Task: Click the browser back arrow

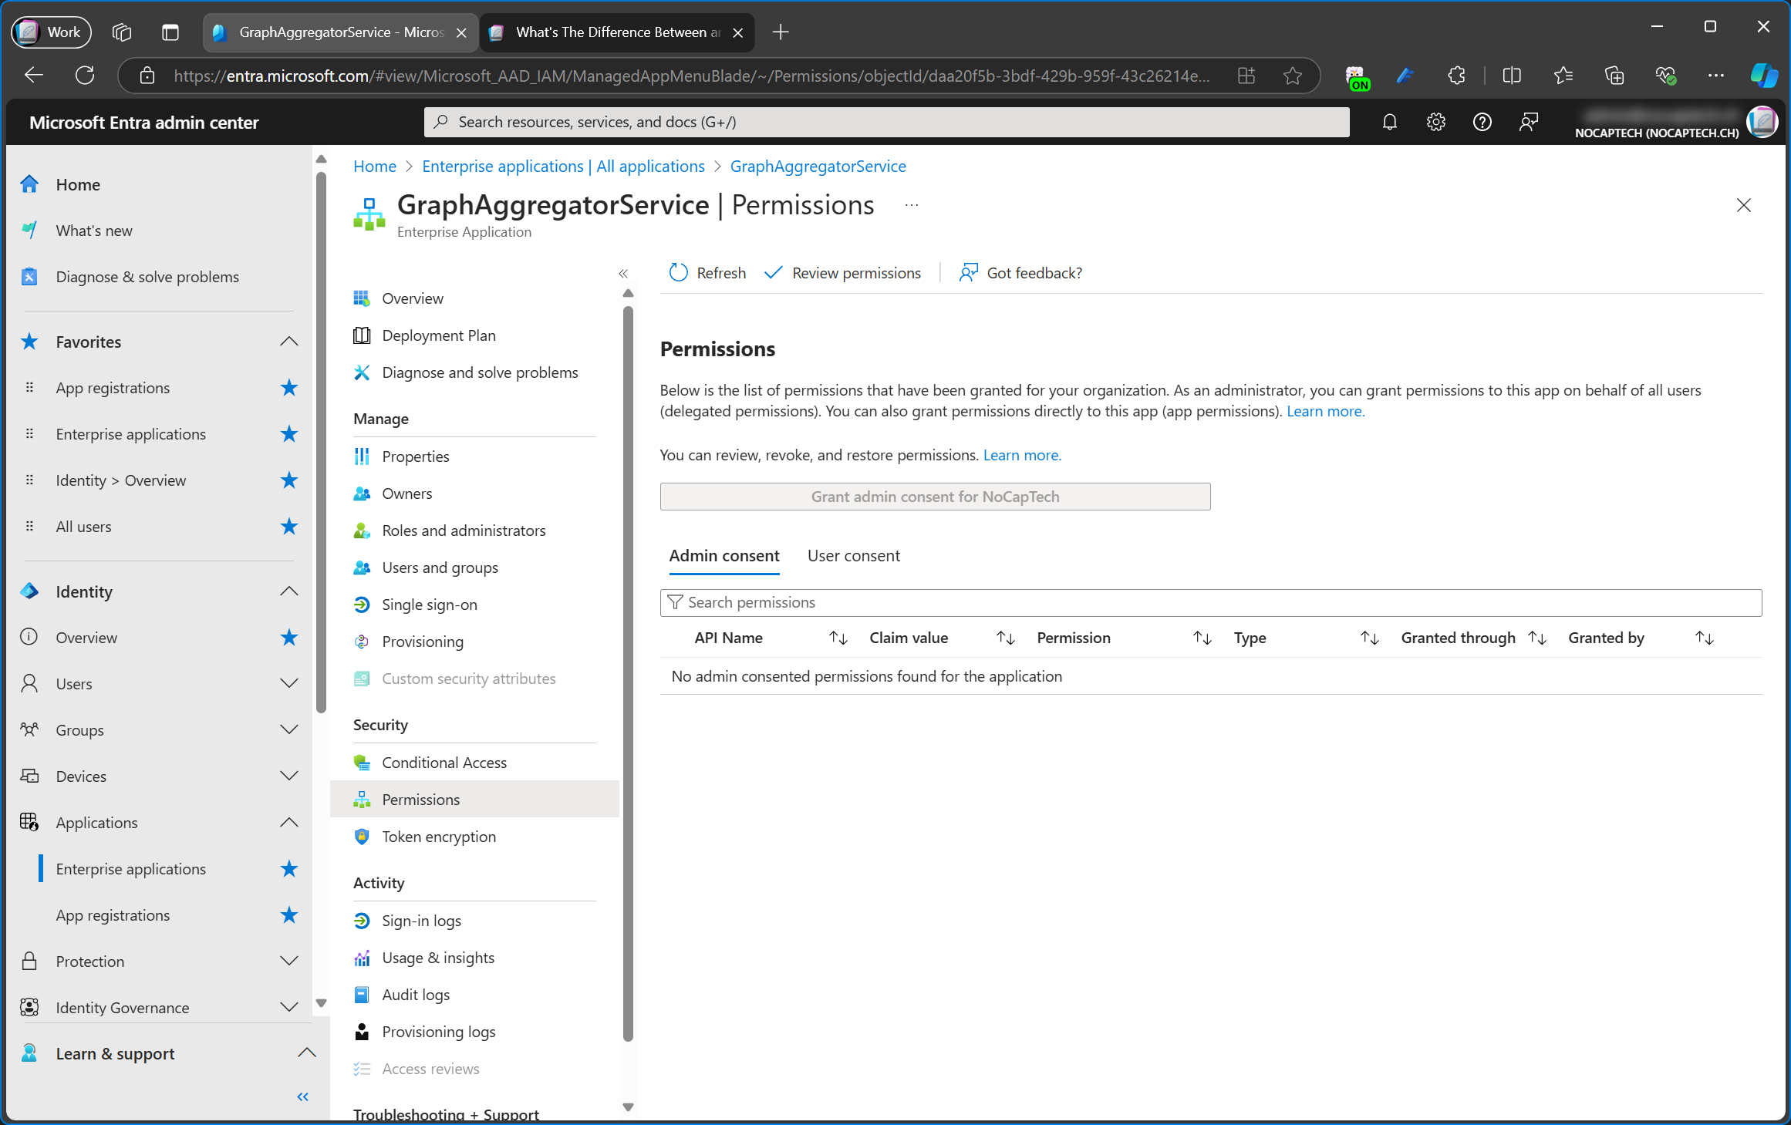Action: tap(33, 76)
